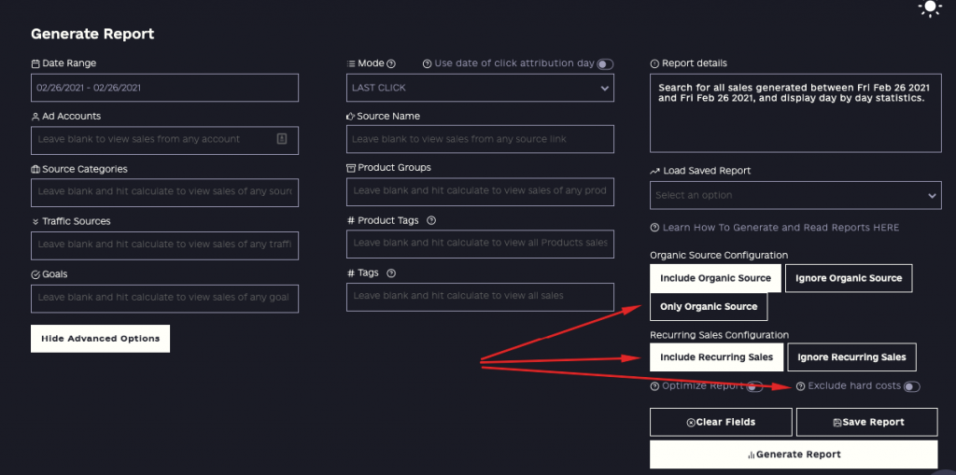Viewport: 956px width, 475px height.
Task: Click the Tags help question icon
Action: click(x=391, y=273)
